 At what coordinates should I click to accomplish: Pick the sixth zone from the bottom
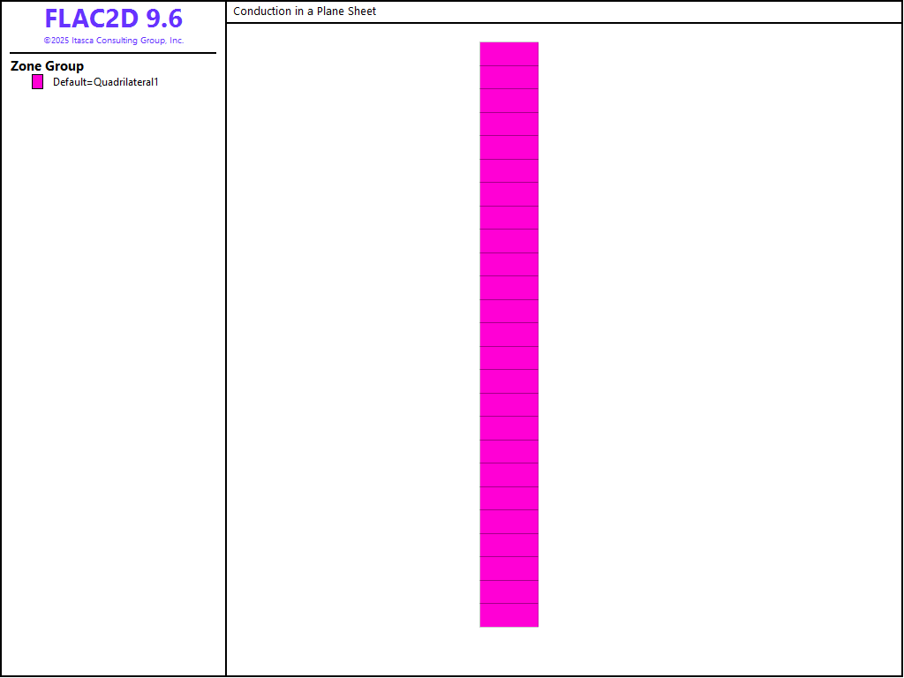click(508, 498)
